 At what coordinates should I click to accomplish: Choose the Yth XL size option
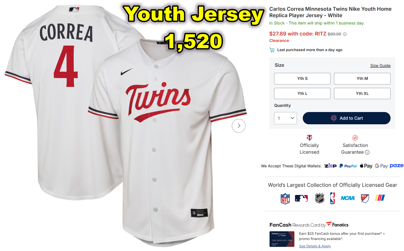[362, 94]
